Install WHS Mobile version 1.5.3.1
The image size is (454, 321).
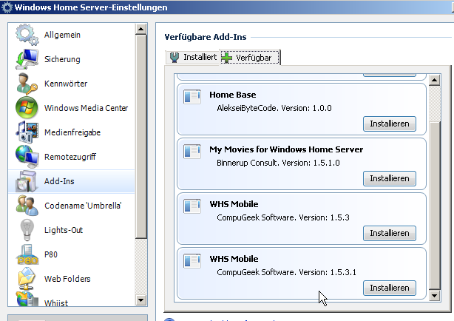tap(390, 288)
